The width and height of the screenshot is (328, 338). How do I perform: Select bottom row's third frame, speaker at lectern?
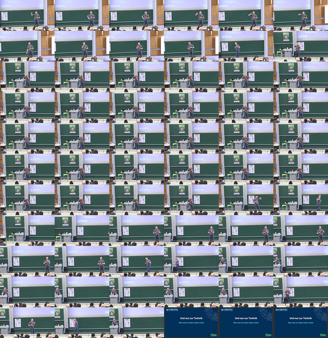click(137, 323)
